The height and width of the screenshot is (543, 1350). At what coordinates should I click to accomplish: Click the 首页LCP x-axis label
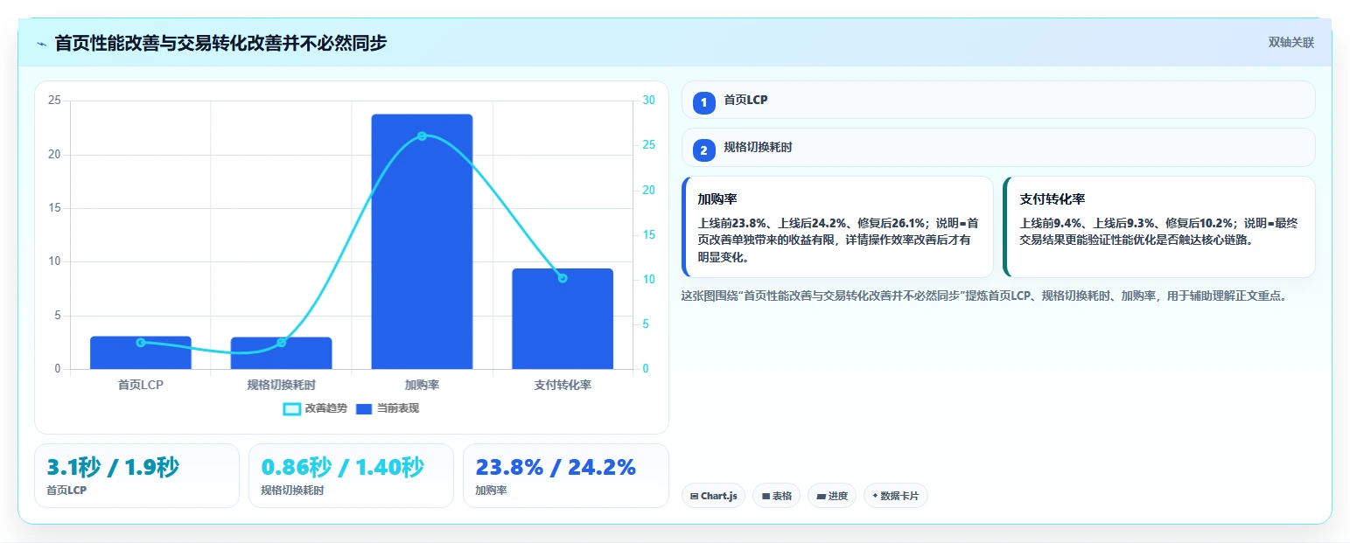coord(141,385)
